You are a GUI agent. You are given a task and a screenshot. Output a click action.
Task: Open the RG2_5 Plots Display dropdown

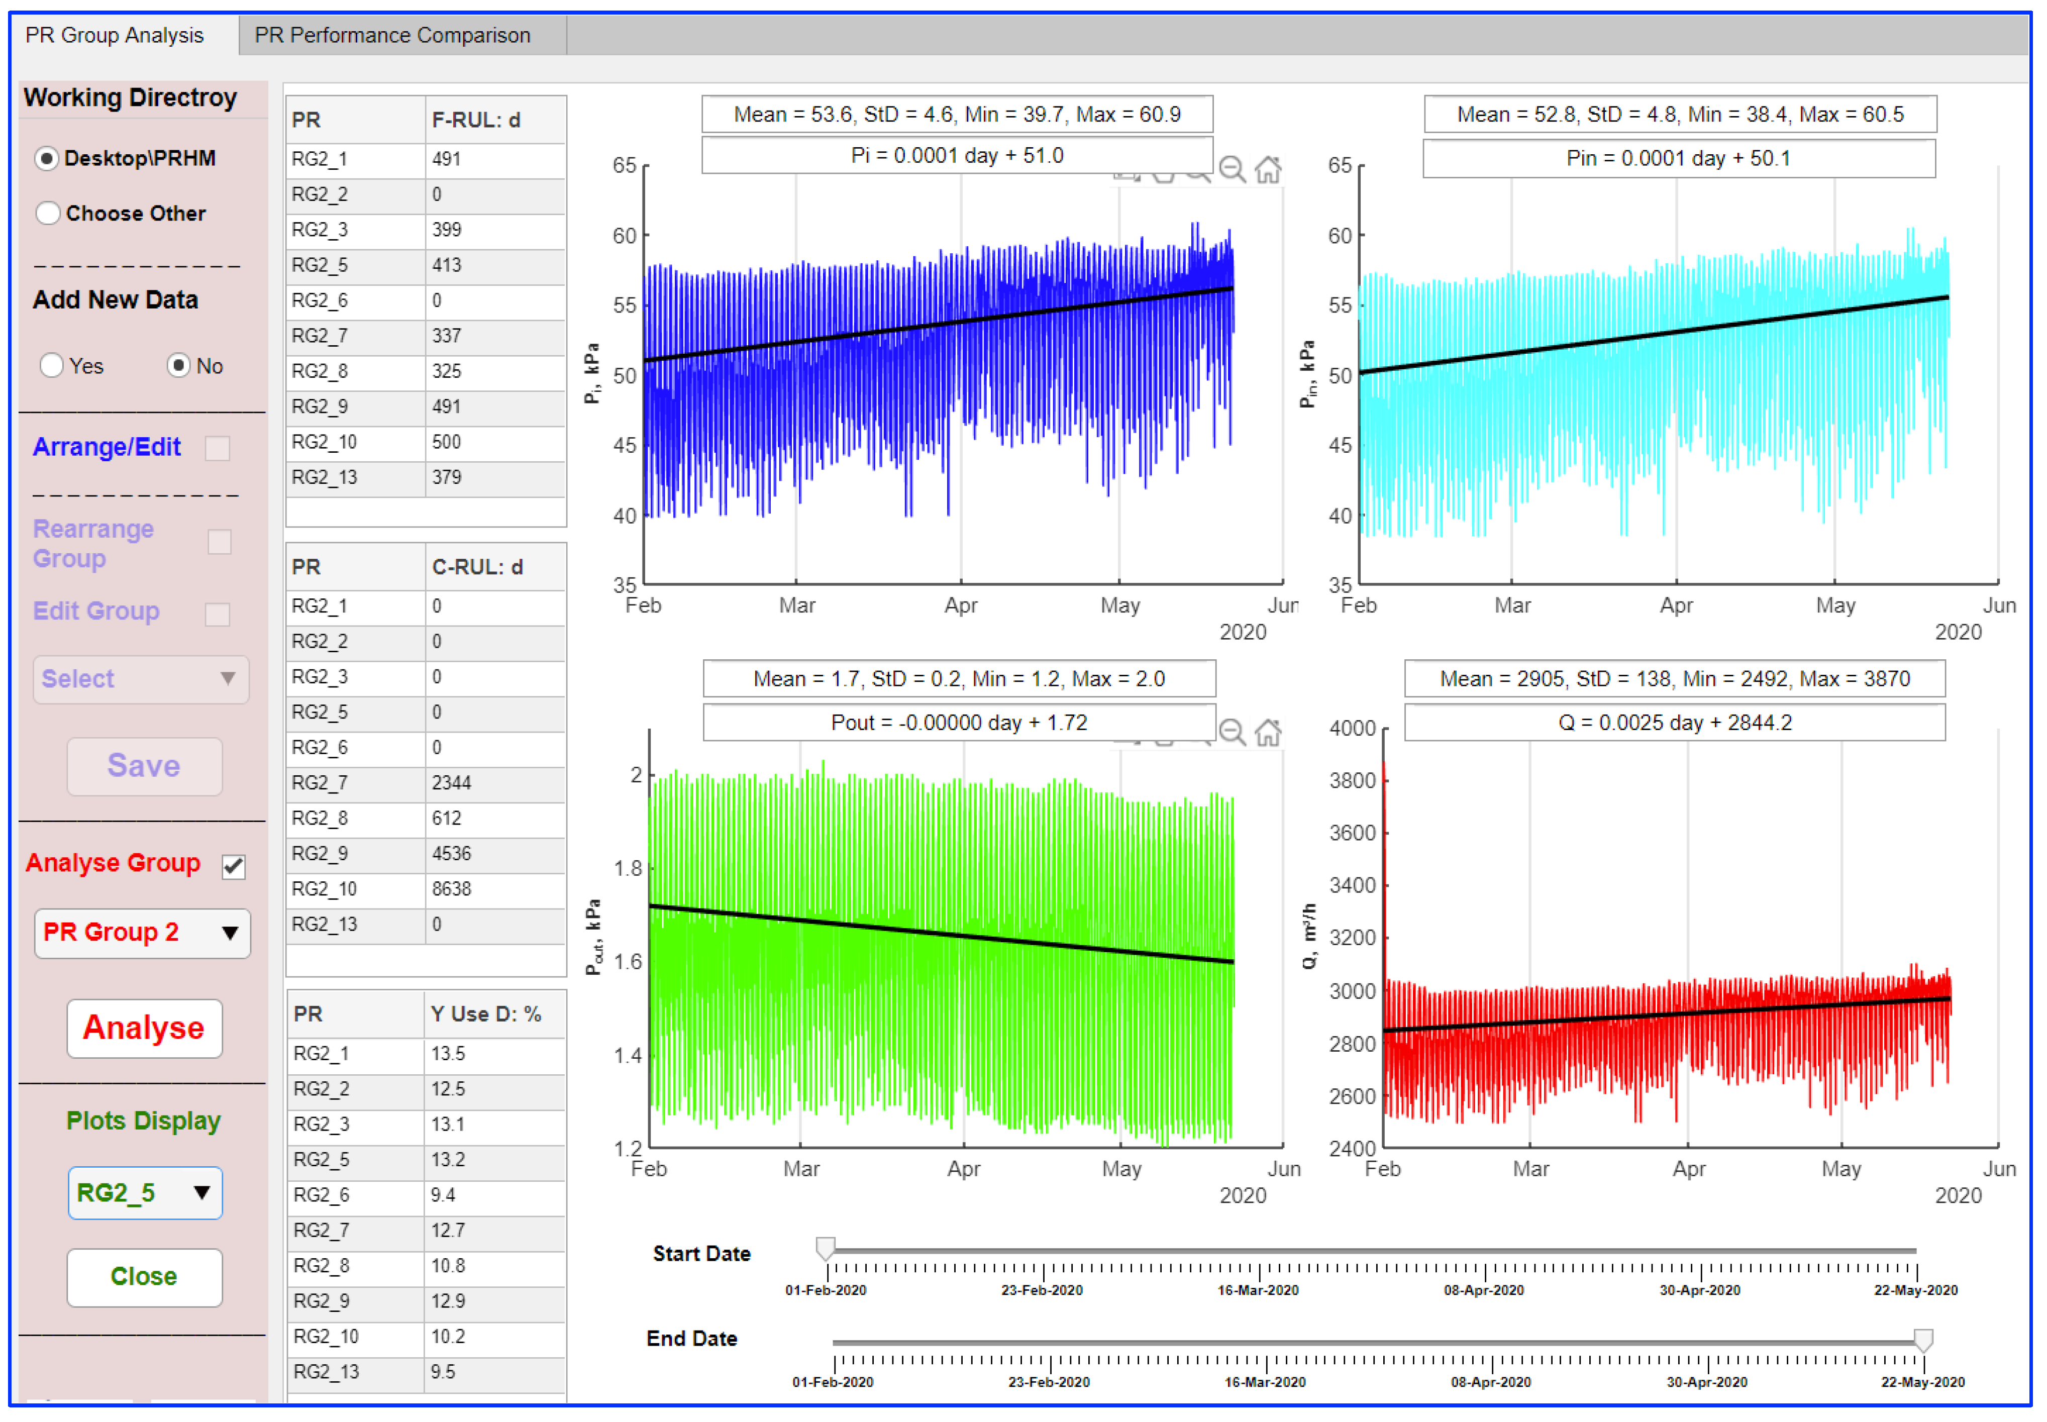click(144, 1193)
